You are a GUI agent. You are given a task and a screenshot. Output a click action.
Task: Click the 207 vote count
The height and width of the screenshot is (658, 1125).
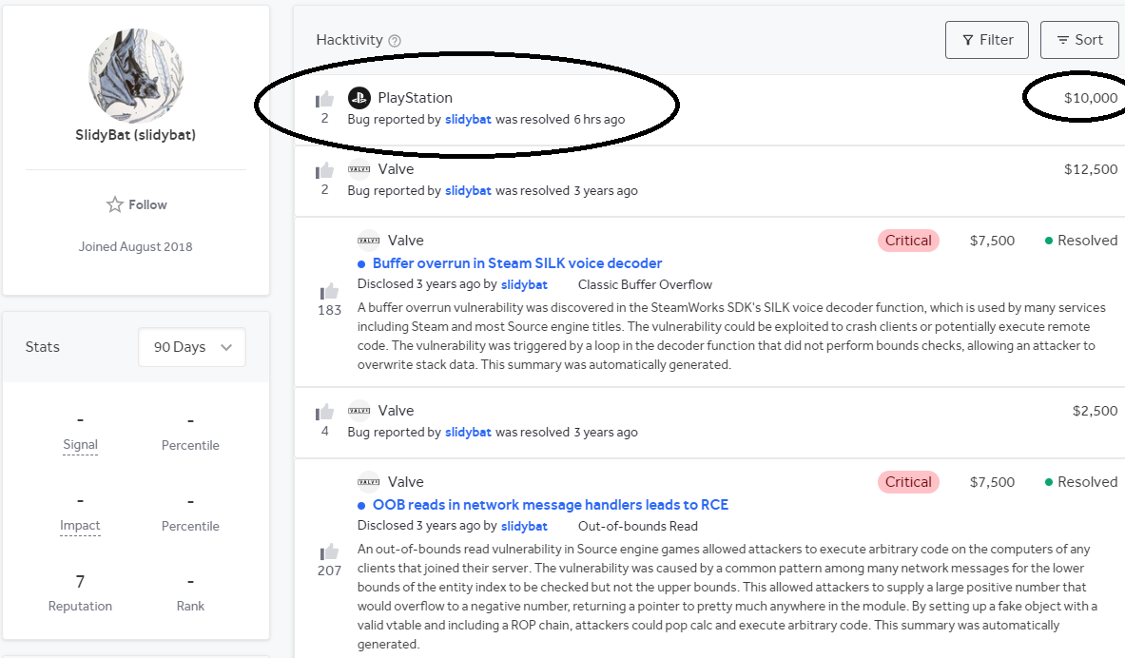coord(330,571)
